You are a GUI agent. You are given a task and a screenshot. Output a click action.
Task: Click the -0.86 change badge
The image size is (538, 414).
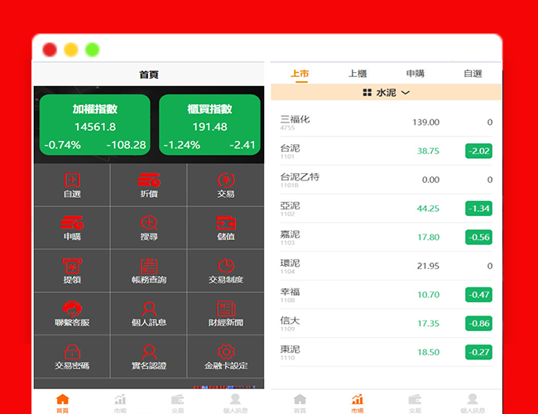[x=478, y=324]
